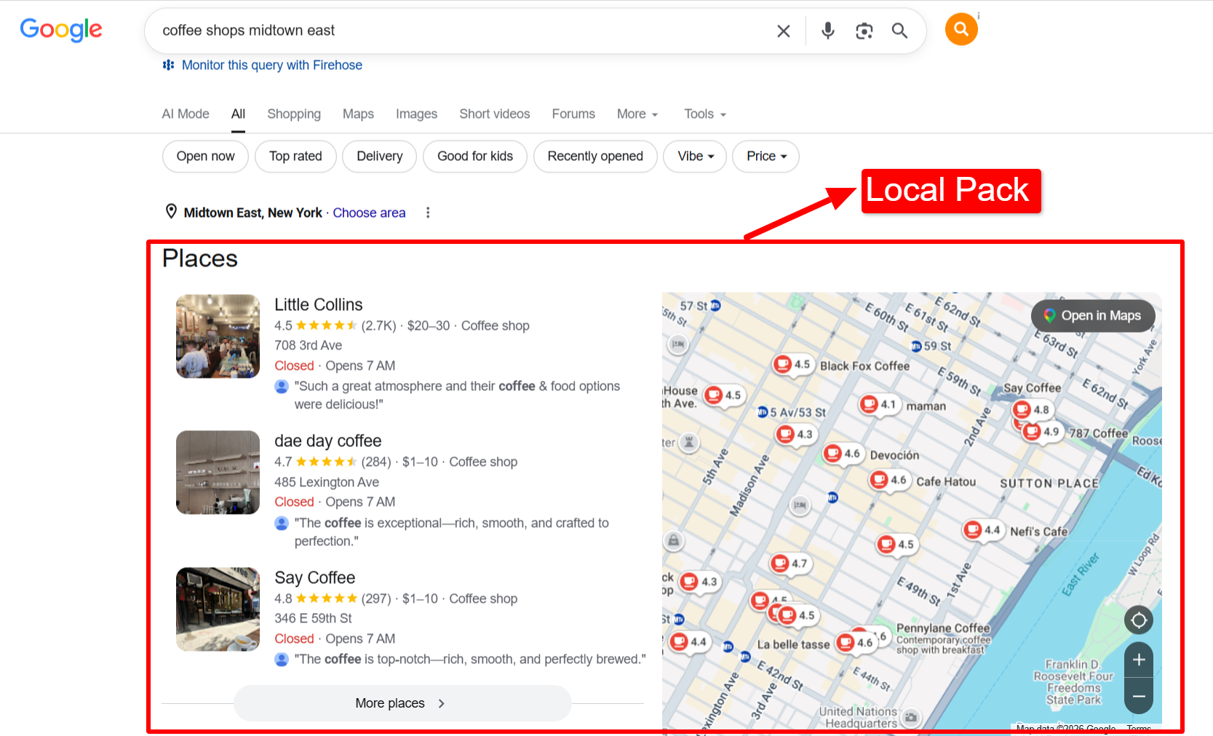Viewport: 1213px width, 736px height.
Task: Zoom in the map with plus
Action: (1139, 660)
